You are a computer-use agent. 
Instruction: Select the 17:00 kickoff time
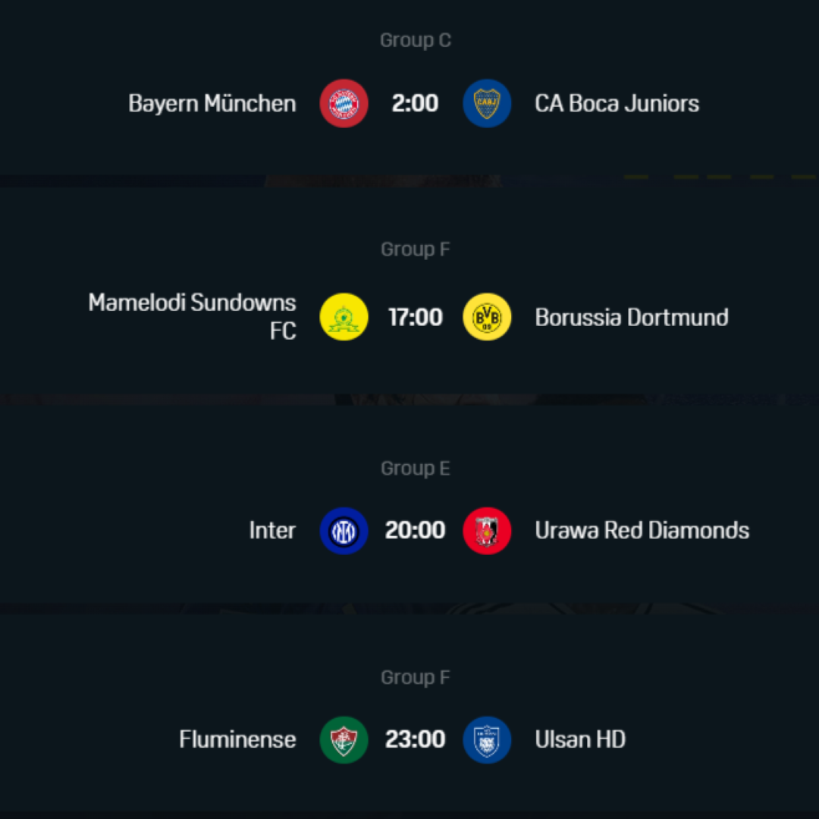pyautogui.click(x=415, y=317)
